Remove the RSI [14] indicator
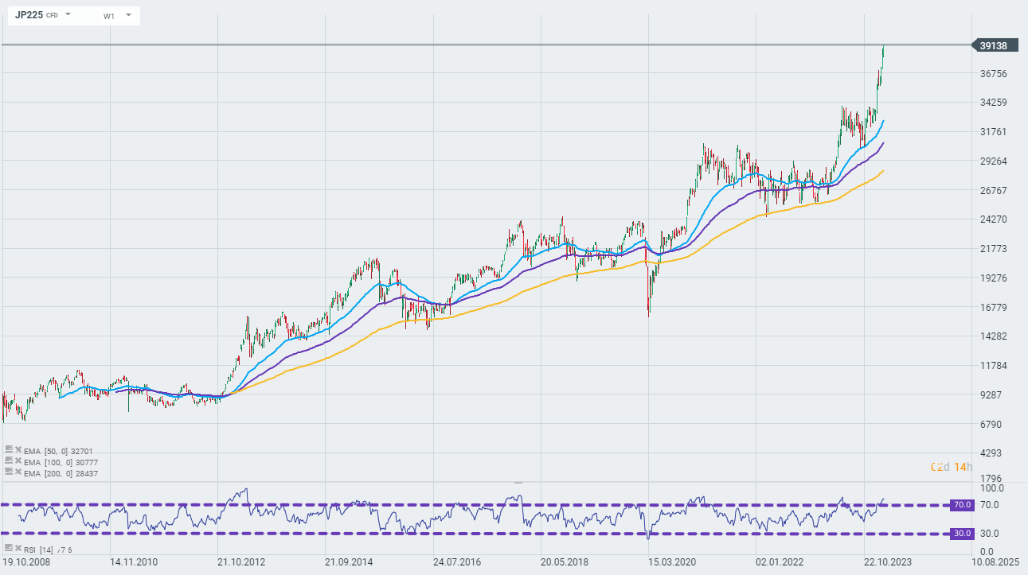Screen dimensions: 1028x575 [17, 549]
